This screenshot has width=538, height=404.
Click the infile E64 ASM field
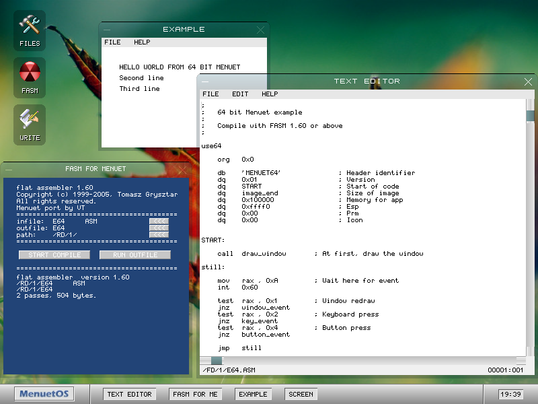pos(75,222)
